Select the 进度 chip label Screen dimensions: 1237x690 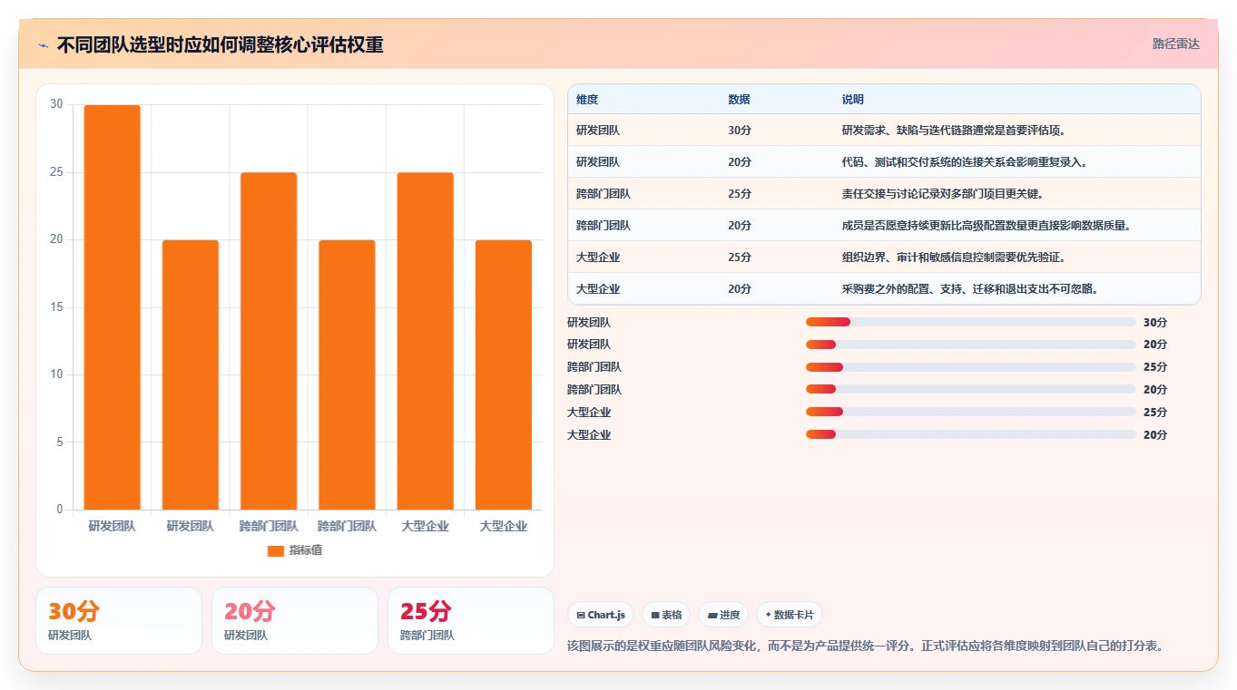[730, 615]
